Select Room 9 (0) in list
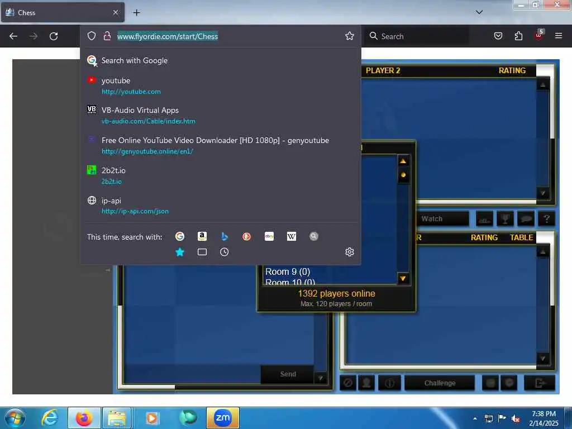The width and height of the screenshot is (572, 429). click(x=288, y=272)
